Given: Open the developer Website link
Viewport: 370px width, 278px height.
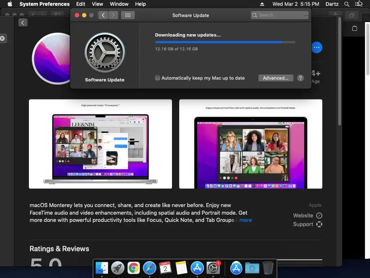Looking at the screenshot, I should coord(308,216).
